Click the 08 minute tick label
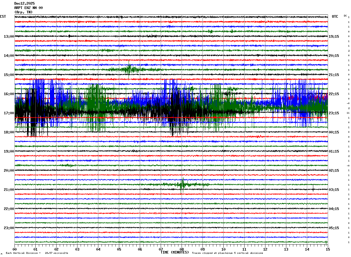This screenshot has height=257, width=351. (x=182, y=249)
